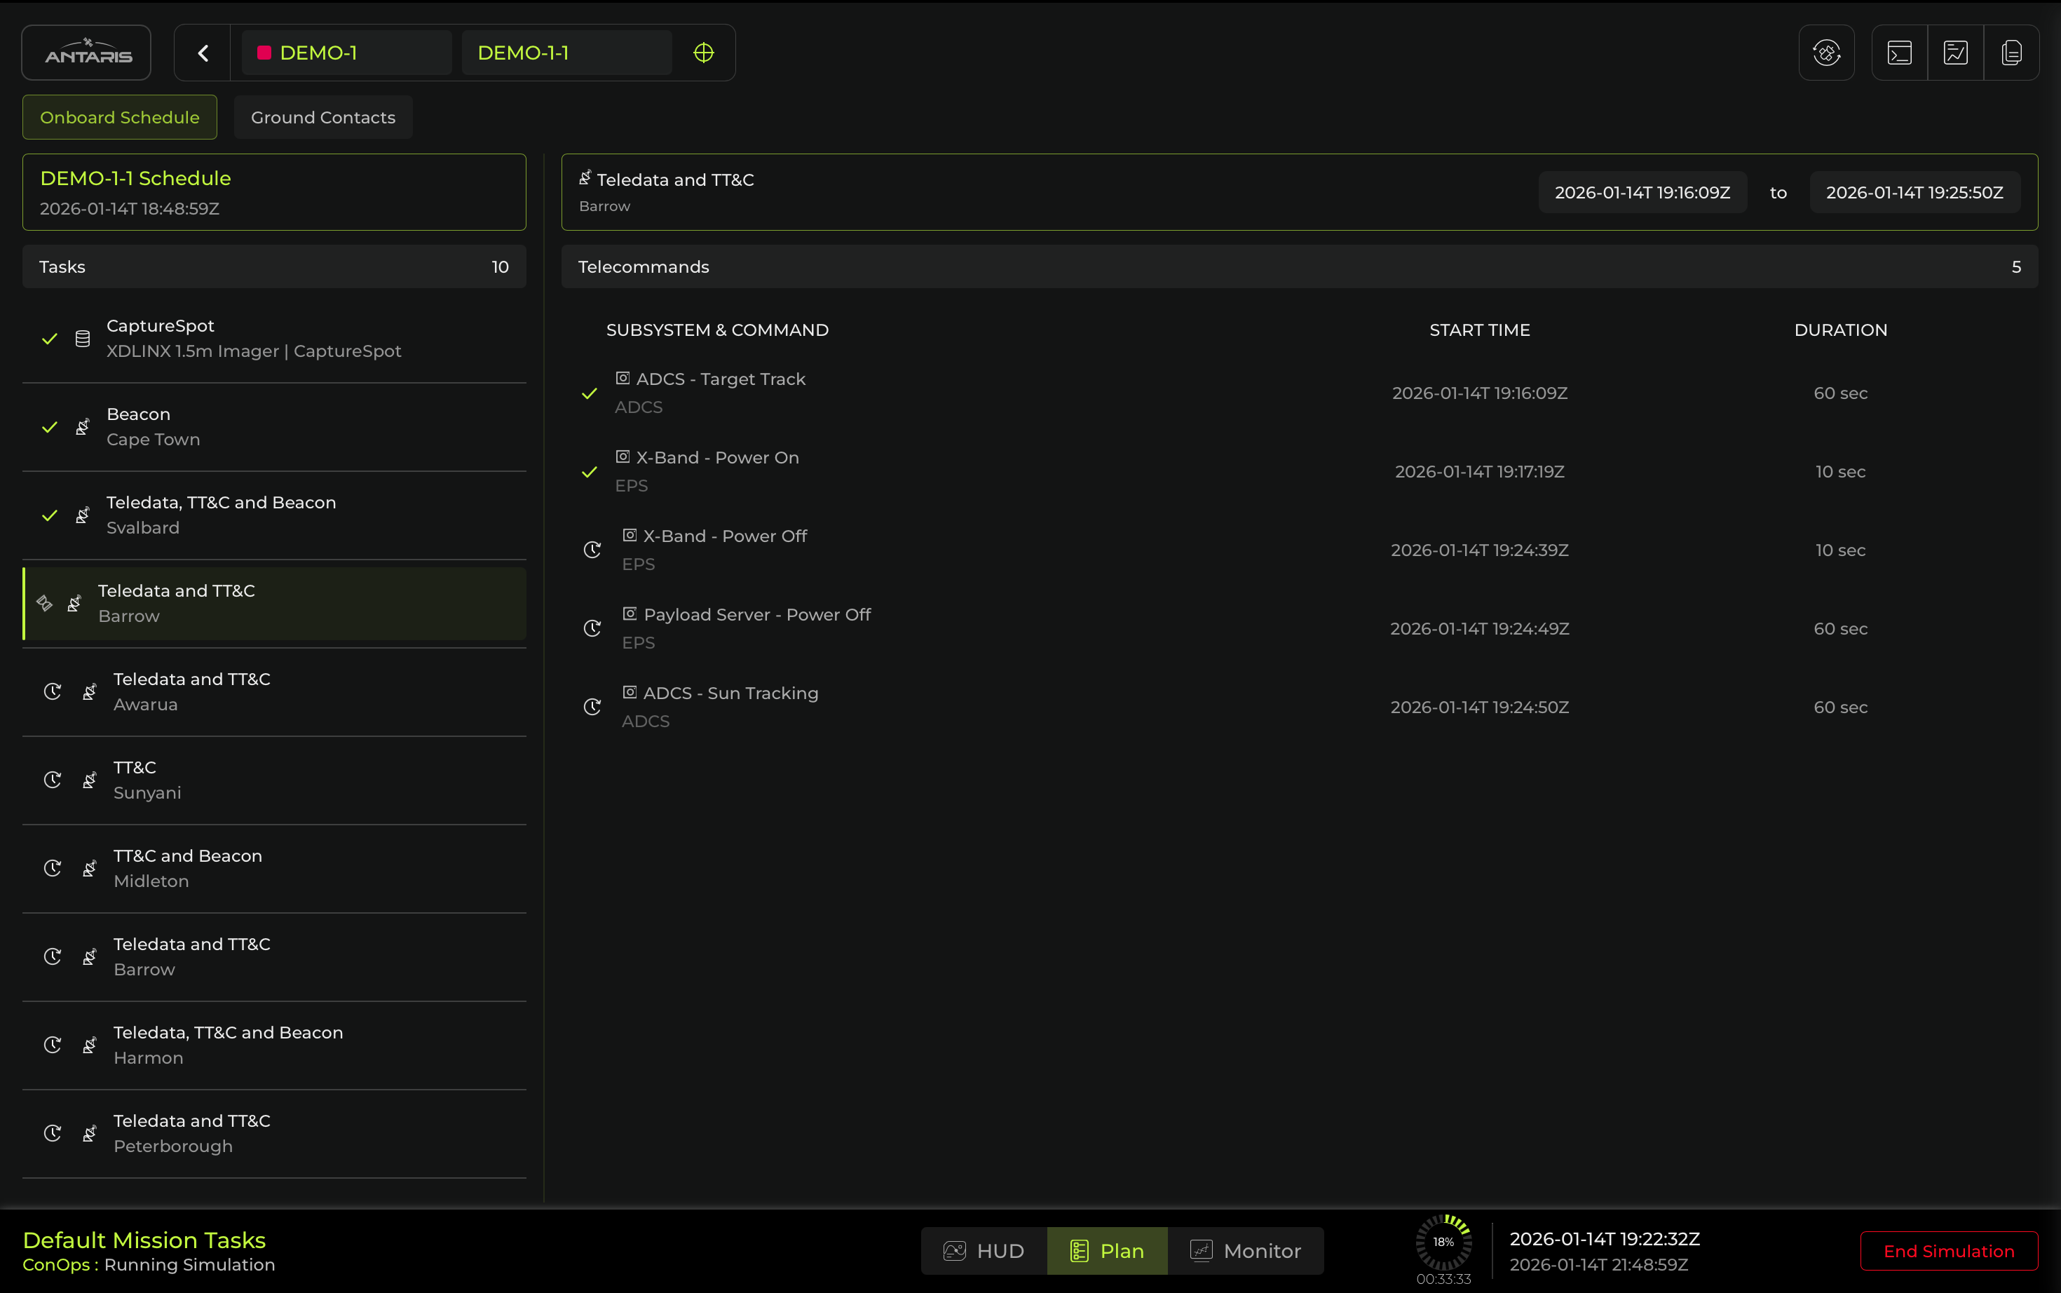Select CaptureSpot task row

pos(274,339)
